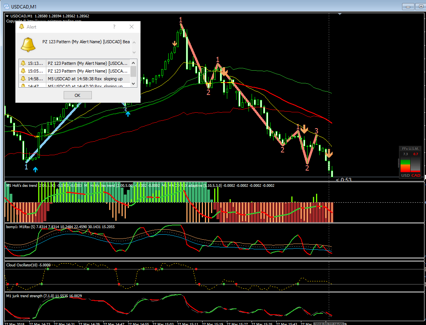Click the orange down arrow above the last candles
The width and height of the screenshot is (426, 325).
[x=329, y=153]
